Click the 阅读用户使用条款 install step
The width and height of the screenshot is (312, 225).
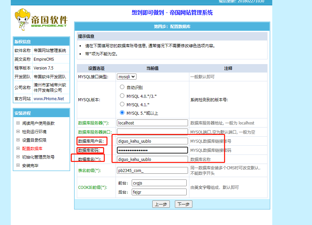click(38, 123)
